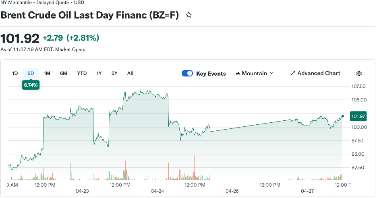Select the 1Y time range
377x198 pixels.
pyautogui.click(x=99, y=73)
